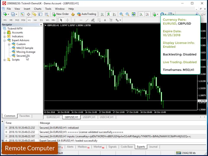
Task: Select the H4 timeframe
Action: click(35, 20)
